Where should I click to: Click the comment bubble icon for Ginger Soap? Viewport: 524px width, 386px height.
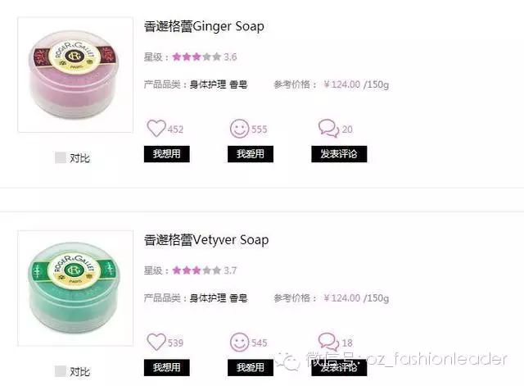coord(328,129)
